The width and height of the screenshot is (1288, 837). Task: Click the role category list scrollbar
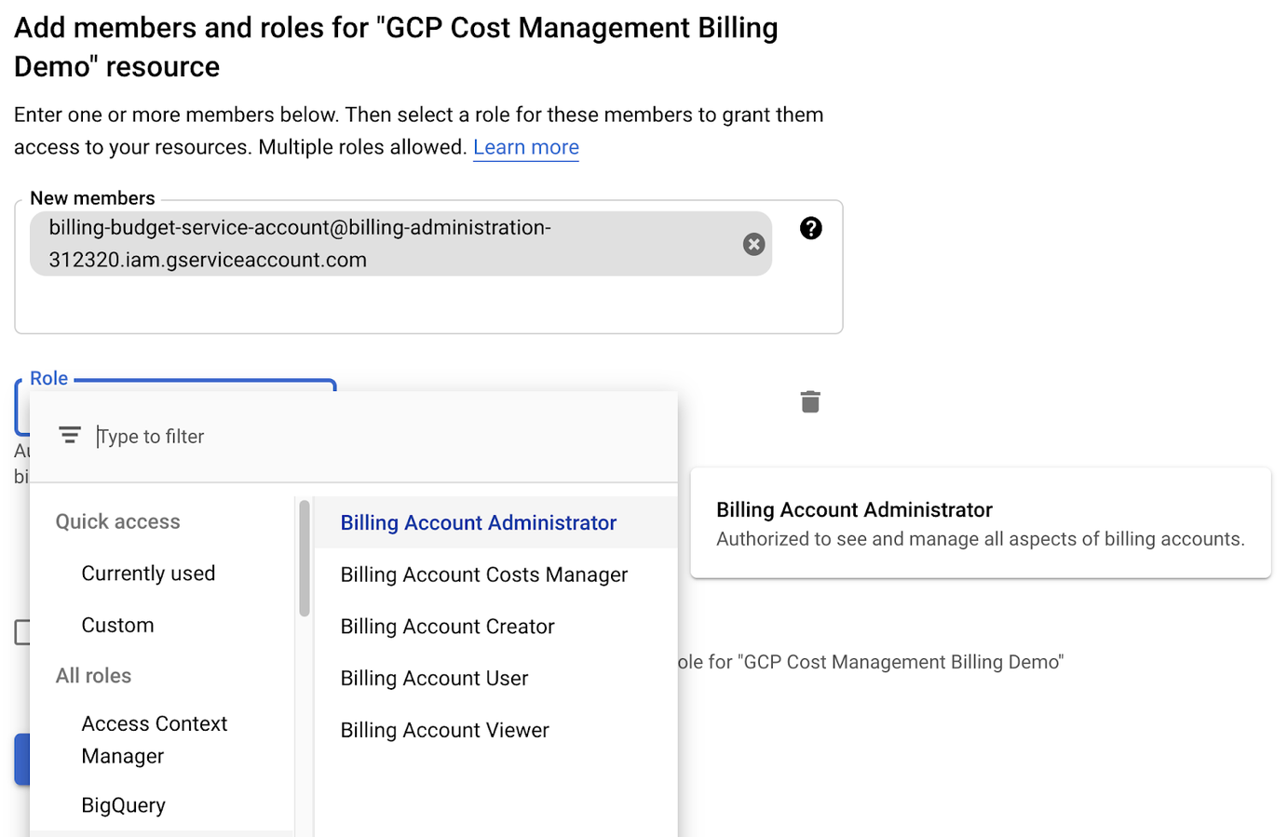(x=305, y=559)
